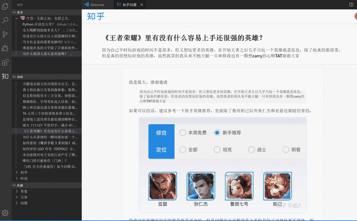Open the Manage settings gear

[x=5, y=213]
